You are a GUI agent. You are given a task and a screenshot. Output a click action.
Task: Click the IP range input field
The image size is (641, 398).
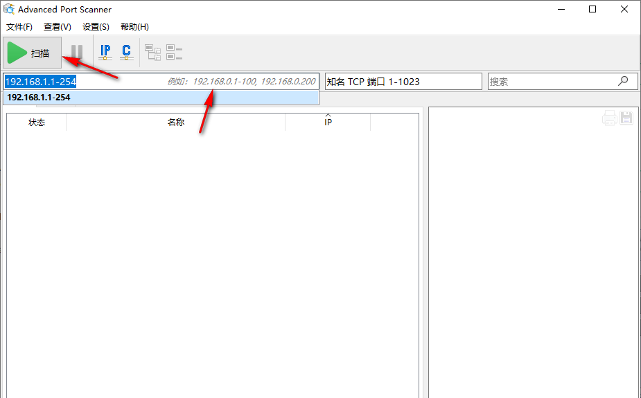point(118,82)
